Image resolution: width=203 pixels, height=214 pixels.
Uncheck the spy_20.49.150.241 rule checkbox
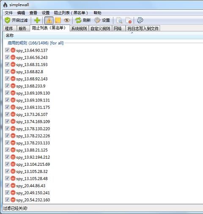click(7, 192)
